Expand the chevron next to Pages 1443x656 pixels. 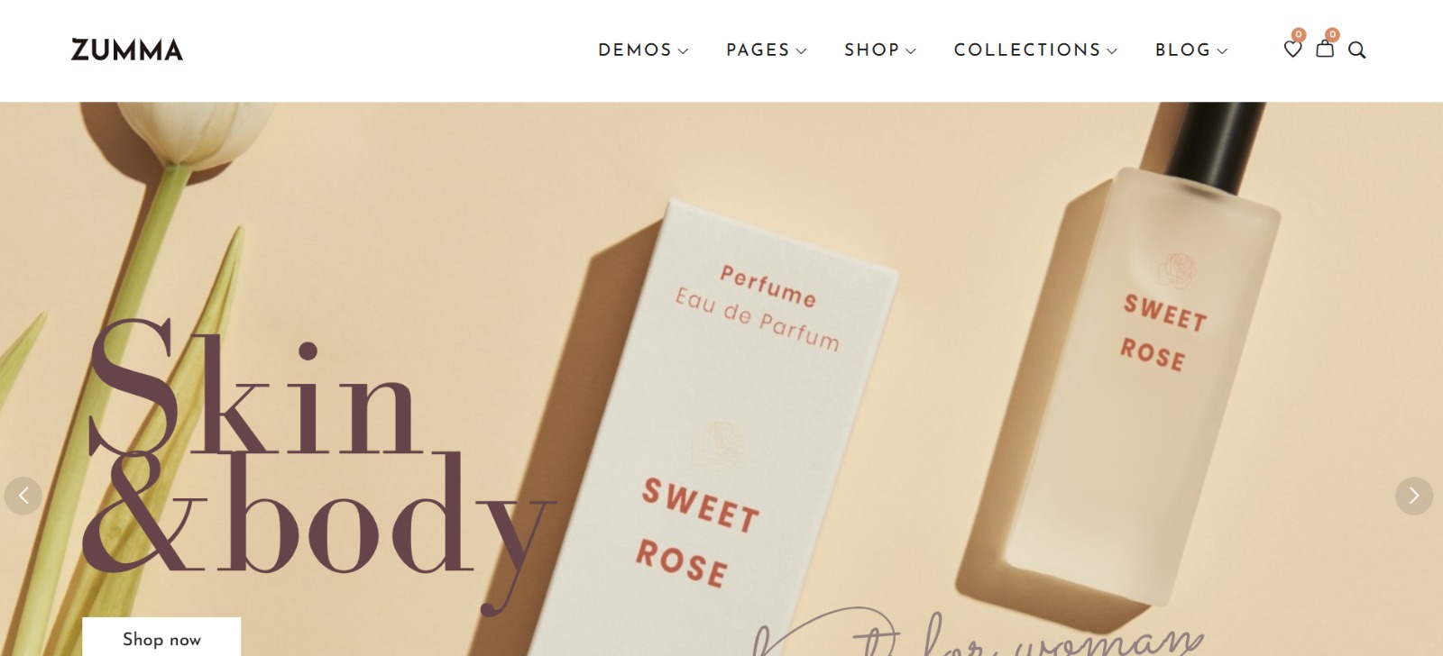801,51
